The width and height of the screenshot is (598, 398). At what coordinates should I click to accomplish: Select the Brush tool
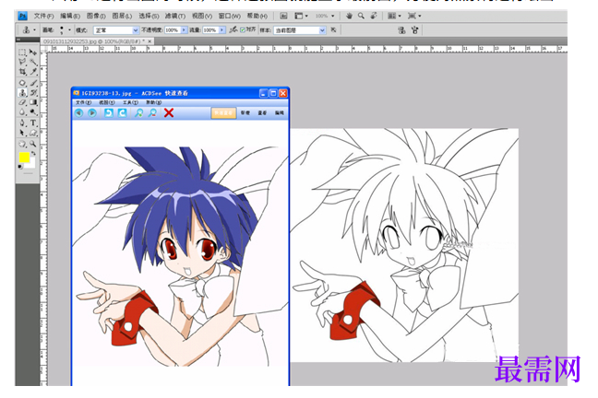pyautogui.click(x=33, y=83)
